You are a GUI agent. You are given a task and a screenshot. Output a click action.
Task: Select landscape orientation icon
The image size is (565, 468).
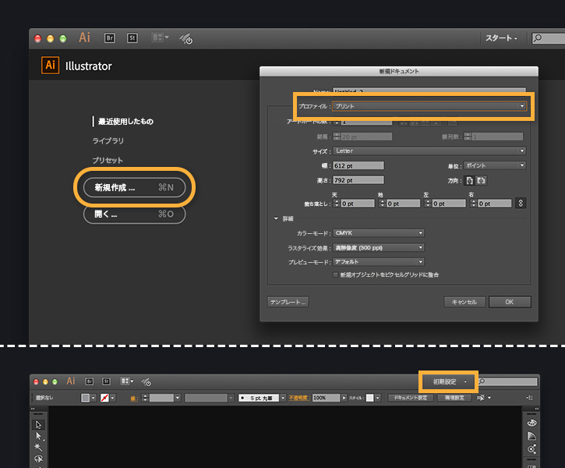(x=481, y=180)
